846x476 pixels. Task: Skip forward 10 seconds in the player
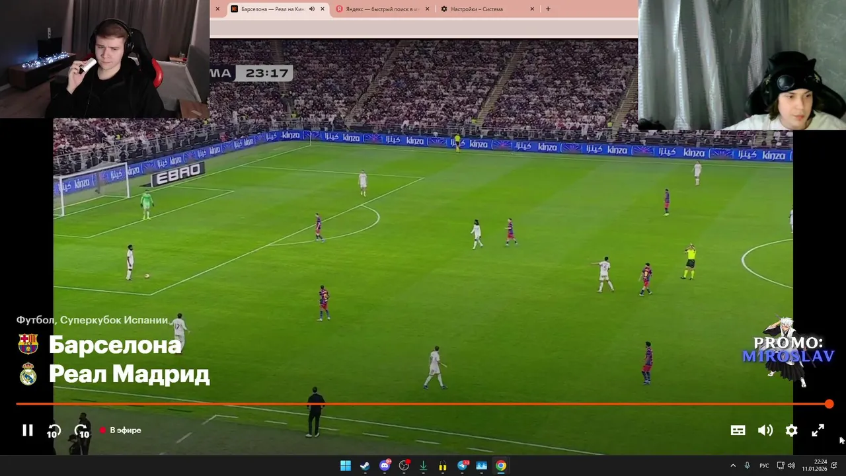pos(82,431)
